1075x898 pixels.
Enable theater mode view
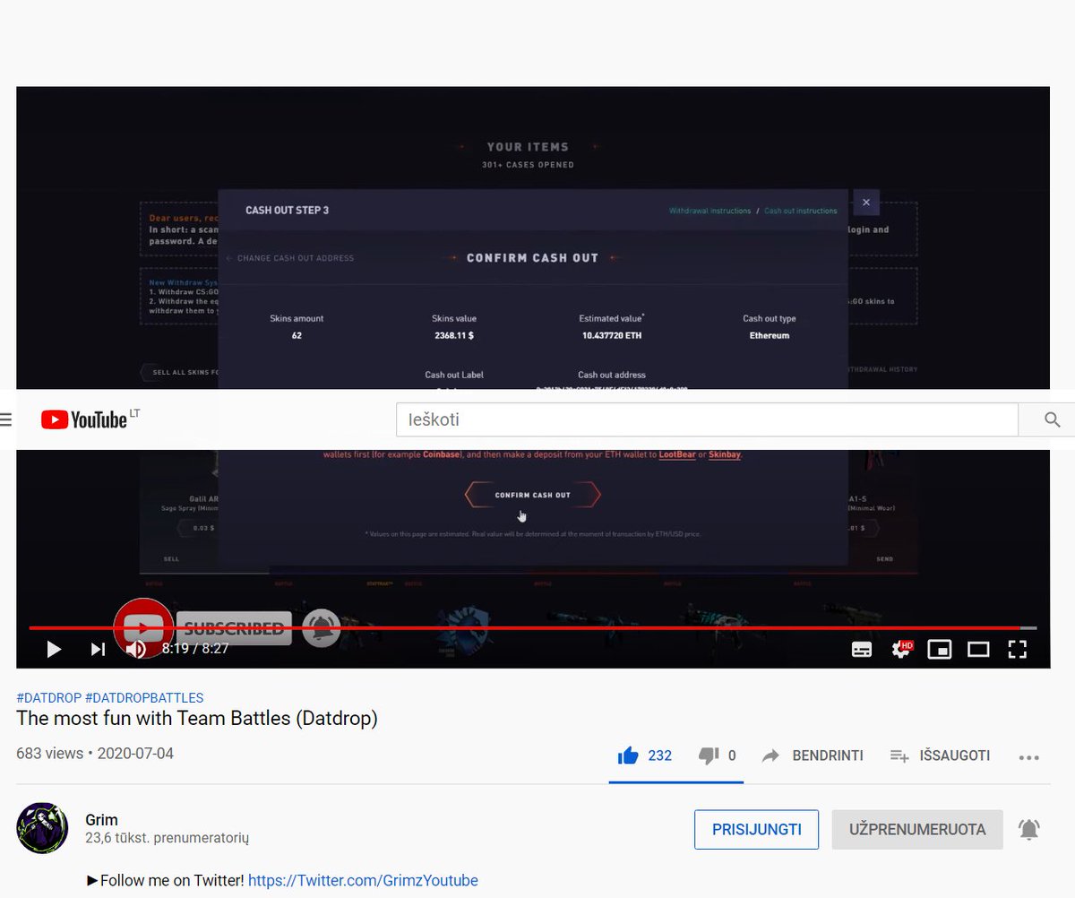click(978, 650)
